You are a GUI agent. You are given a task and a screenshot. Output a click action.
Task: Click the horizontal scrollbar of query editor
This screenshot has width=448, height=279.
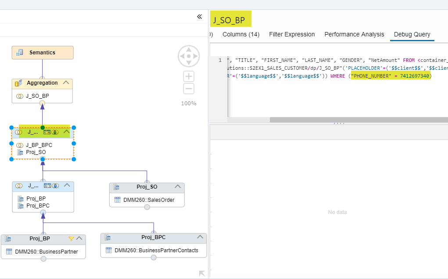coord(359,120)
